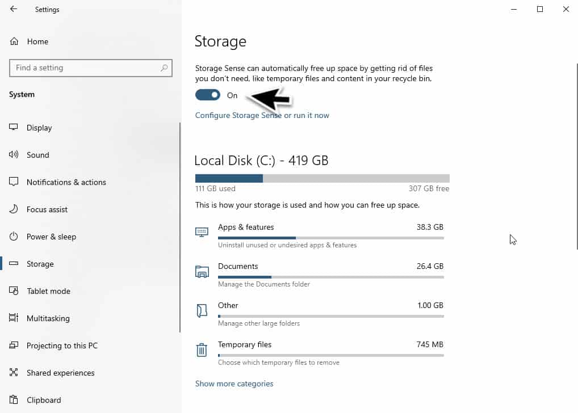Open the Other large folders icon
This screenshot has width=578, height=413.
coord(202,310)
